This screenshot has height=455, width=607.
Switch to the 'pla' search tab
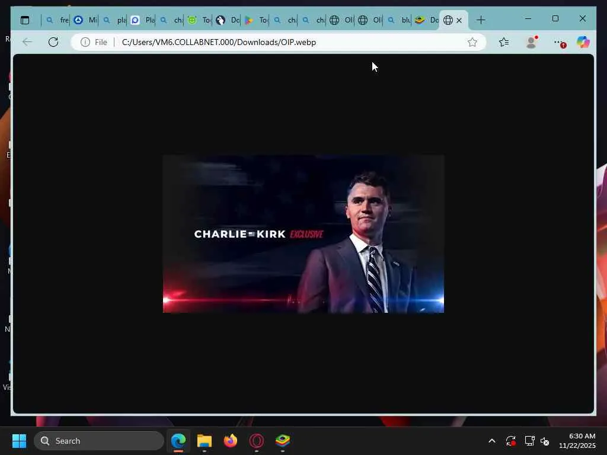click(x=114, y=20)
